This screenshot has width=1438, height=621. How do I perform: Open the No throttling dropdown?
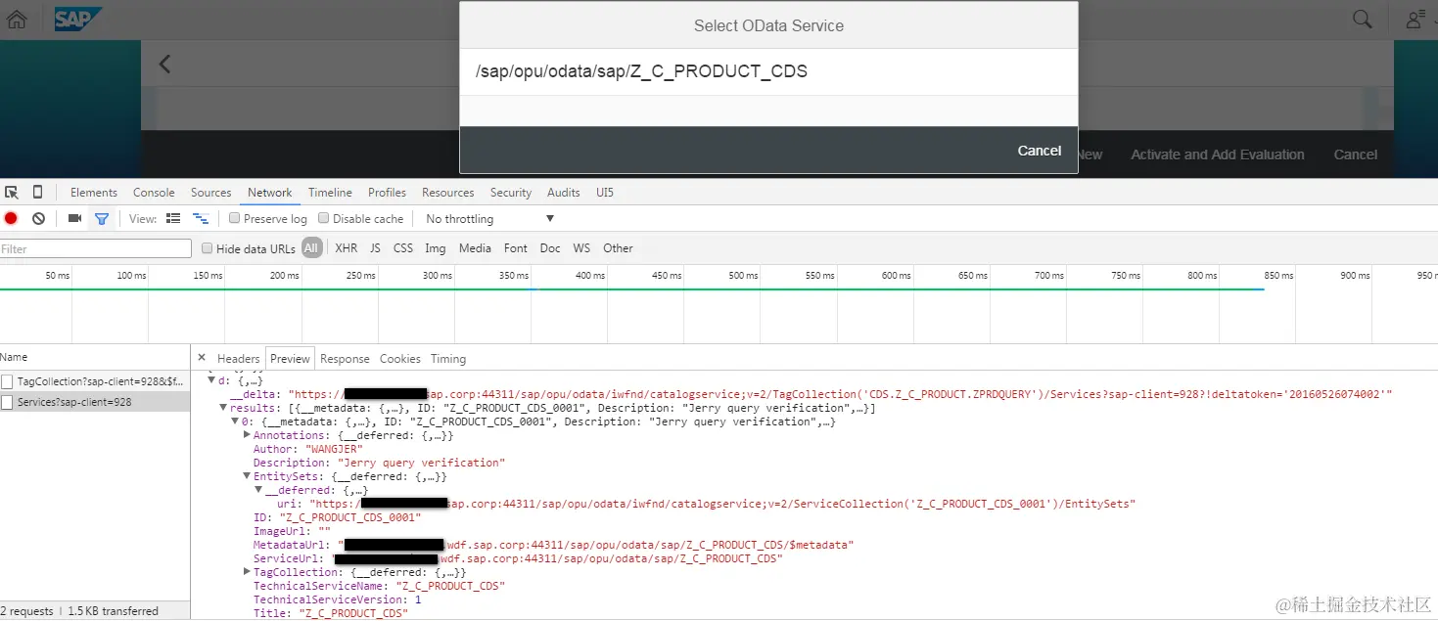pos(489,219)
